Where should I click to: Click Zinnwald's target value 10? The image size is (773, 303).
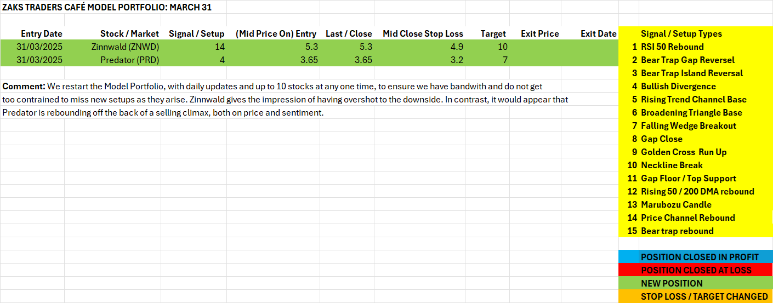502,47
